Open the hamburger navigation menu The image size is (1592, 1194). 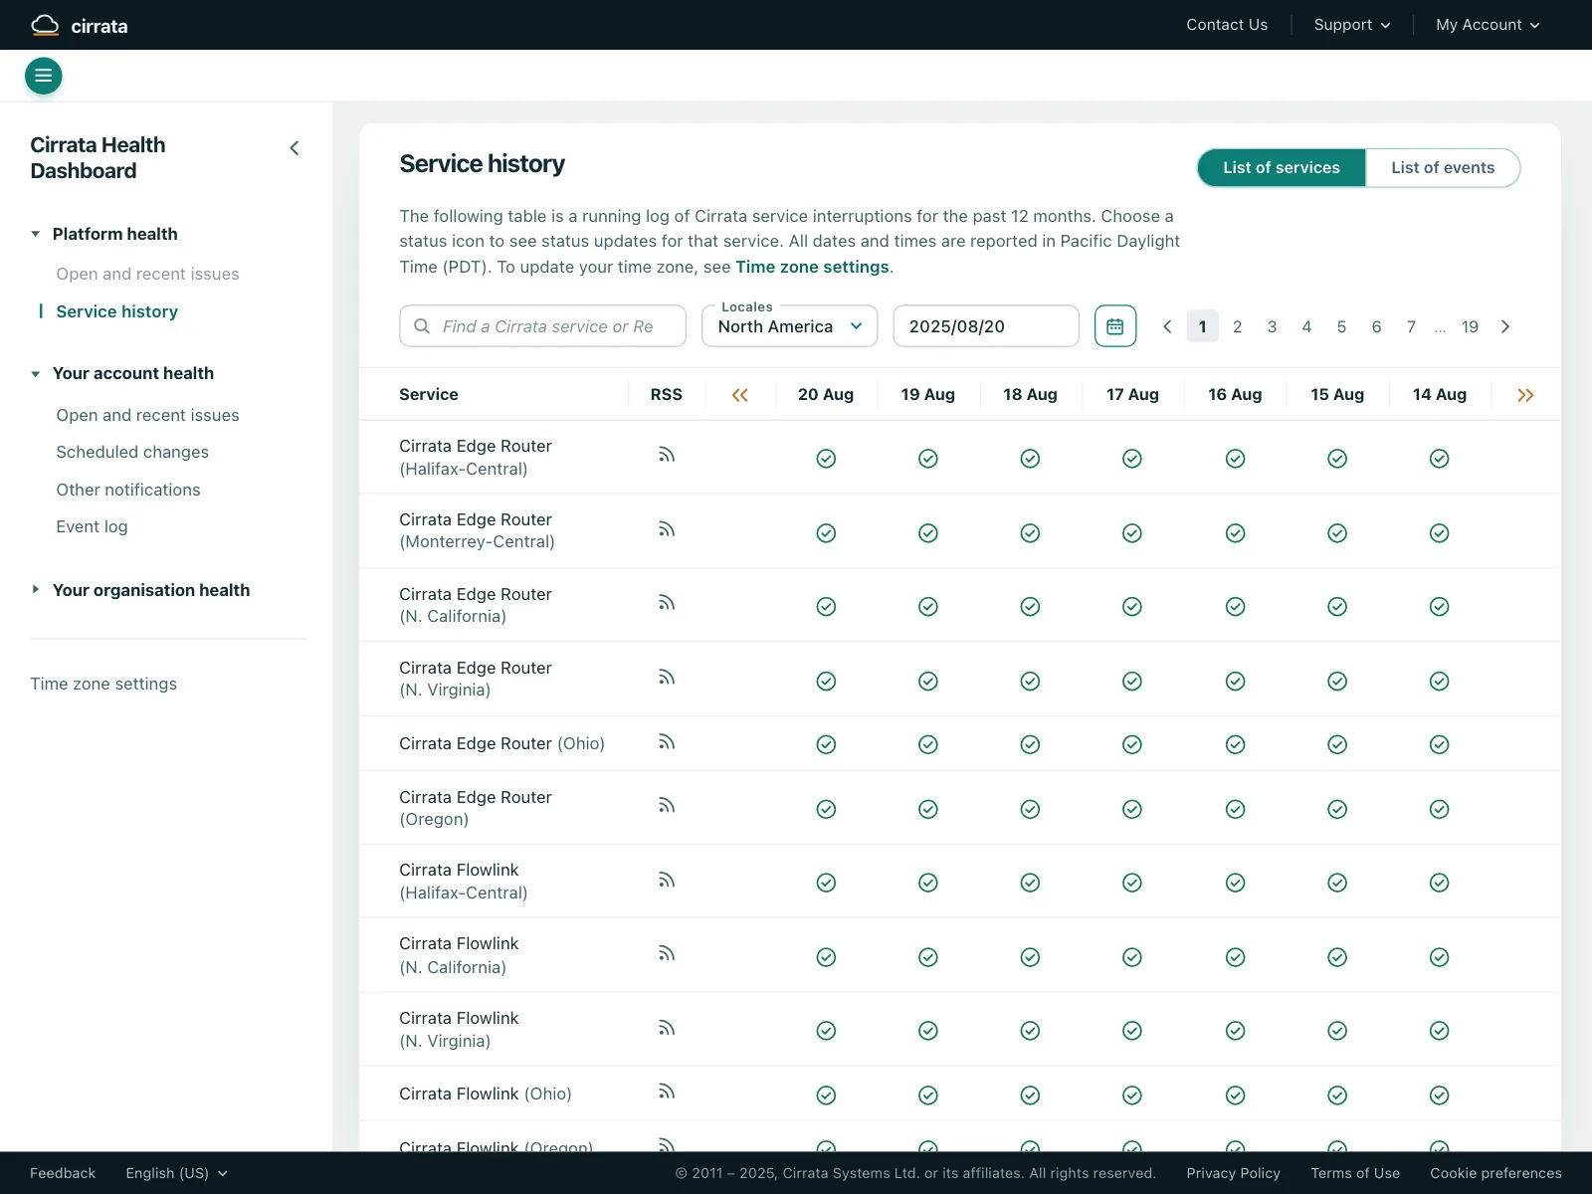[43, 76]
